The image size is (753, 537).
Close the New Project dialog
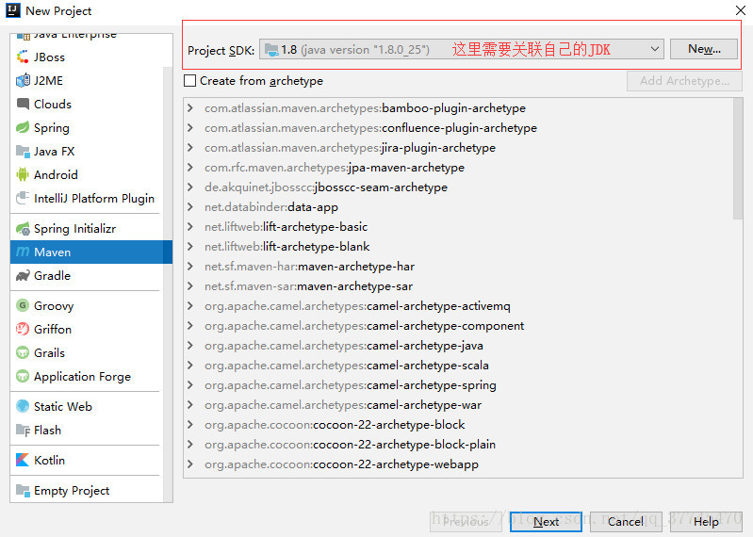click(741, 10)
